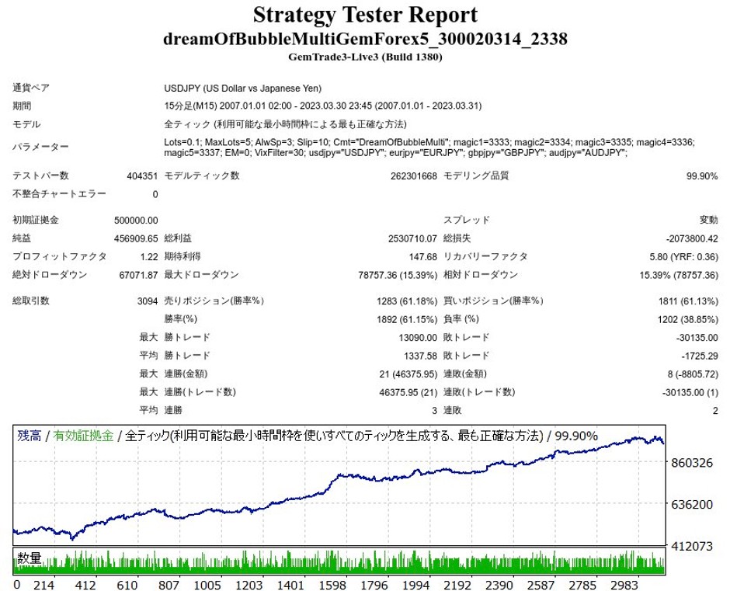The image size is (730, 591).
Task: Click loss rate value '1202 (38.85%)'
Action: pyautogui.click(x=688, y=319)
